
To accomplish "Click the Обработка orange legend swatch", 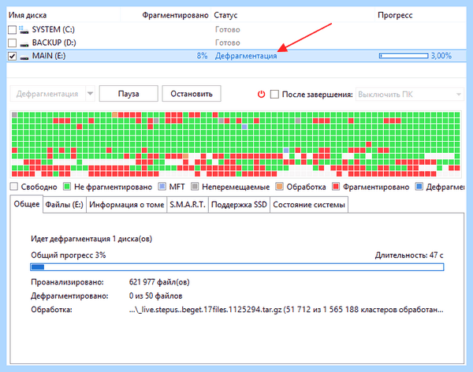I will [x=279, y=187].
